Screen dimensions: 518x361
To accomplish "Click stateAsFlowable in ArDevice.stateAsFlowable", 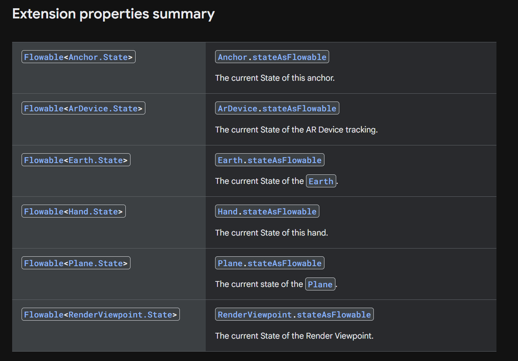I will [x=299, y=109].
